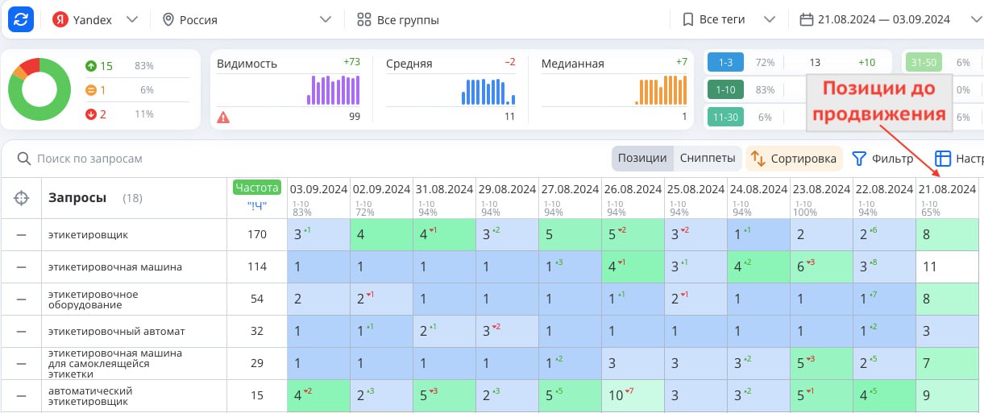The image size is (984, 413).
Task: Click the magnifier icon in query search
Action: point(23,159)
